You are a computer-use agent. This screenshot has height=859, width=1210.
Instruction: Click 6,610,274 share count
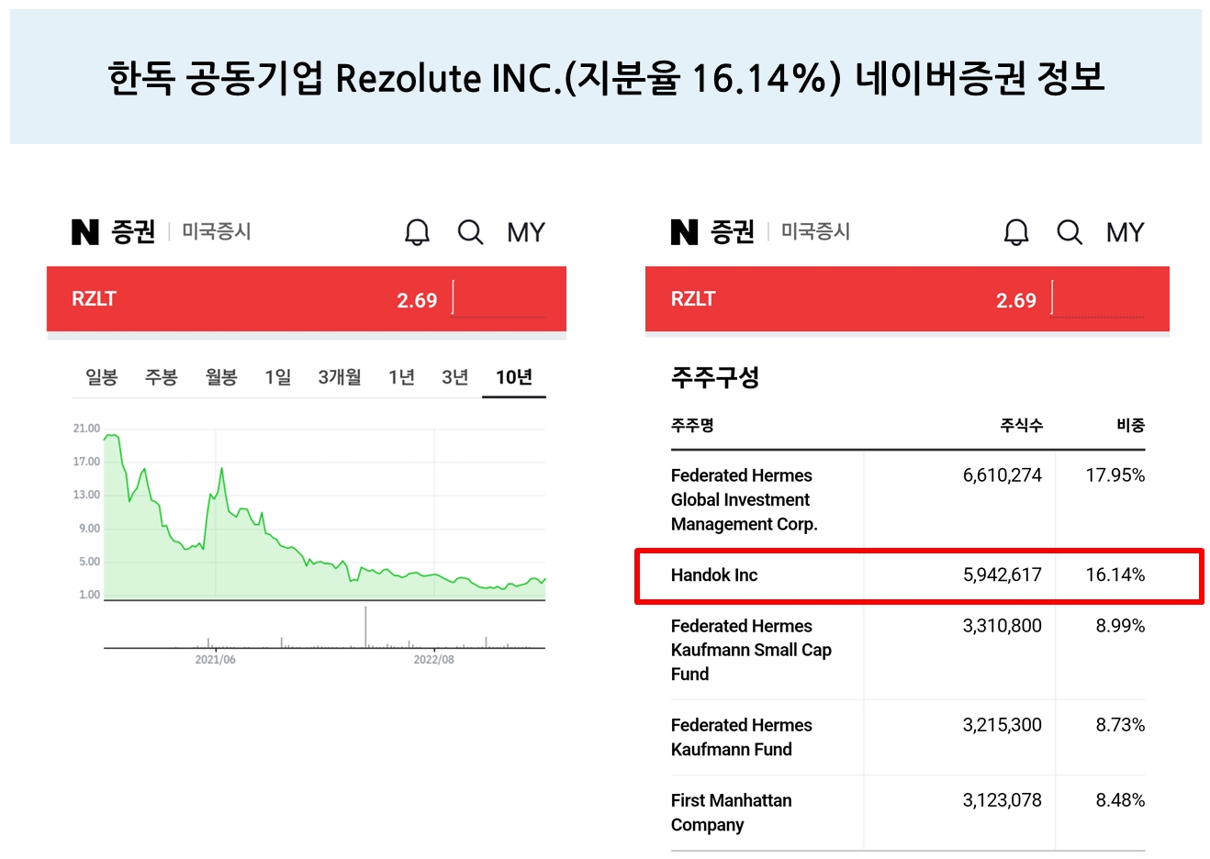point(1003,475)
